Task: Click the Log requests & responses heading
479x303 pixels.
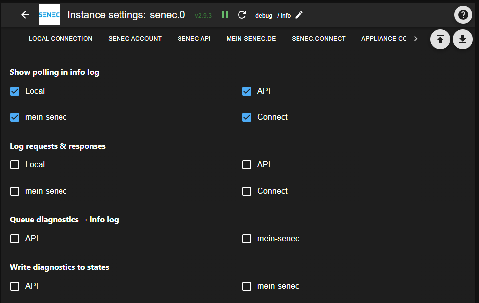Action: [x=58, y=146]
